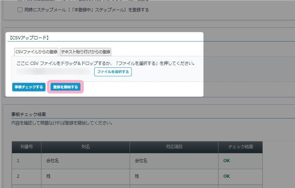
Task: Click the blurred selected file name
Action: pyautogui.click(x=54, y=72)
